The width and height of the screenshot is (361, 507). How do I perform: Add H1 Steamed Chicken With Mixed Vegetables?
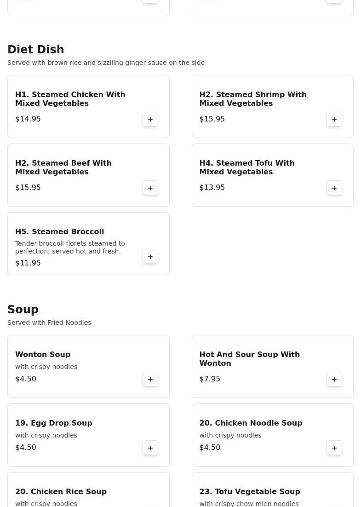pos(150,120)
